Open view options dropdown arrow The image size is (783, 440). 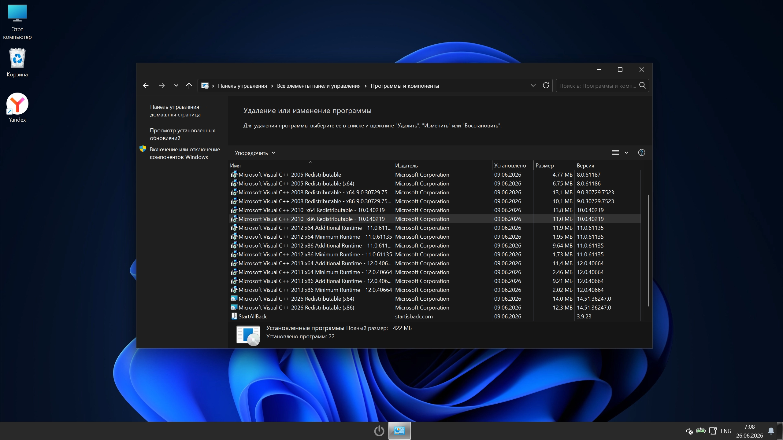click(626, 152)
